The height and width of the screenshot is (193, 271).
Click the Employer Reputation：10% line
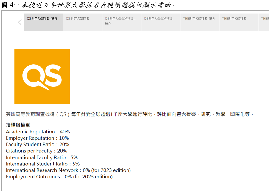(x=37, y=138)
